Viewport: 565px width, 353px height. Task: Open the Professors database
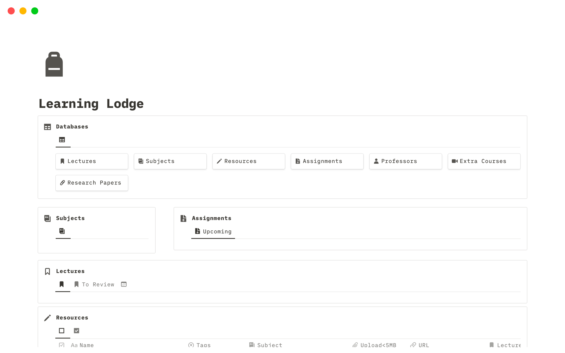405,161
